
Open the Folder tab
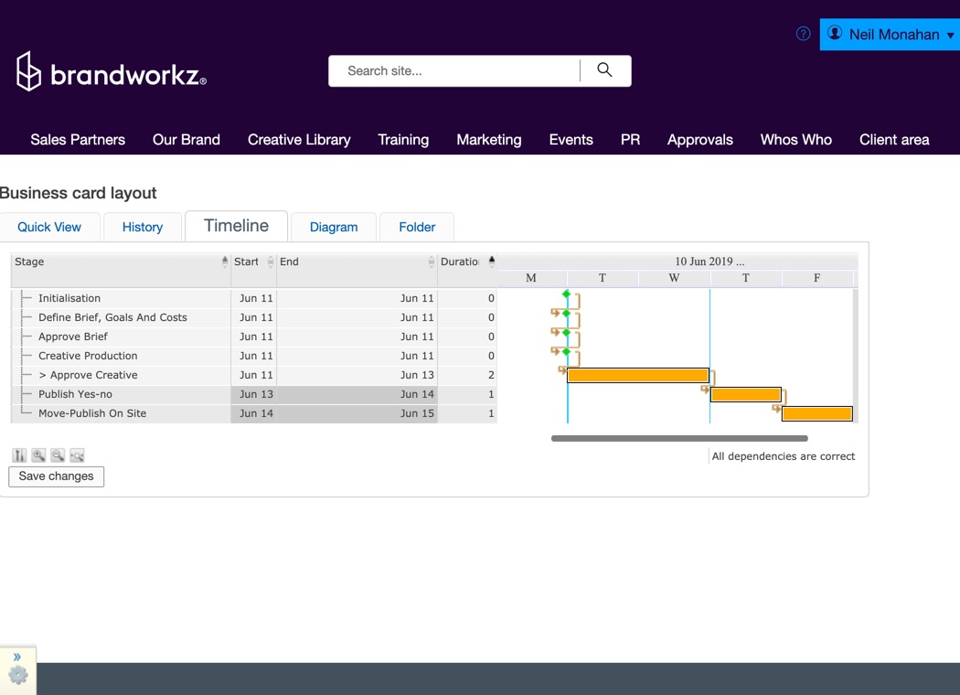click(x=417, y=227)
